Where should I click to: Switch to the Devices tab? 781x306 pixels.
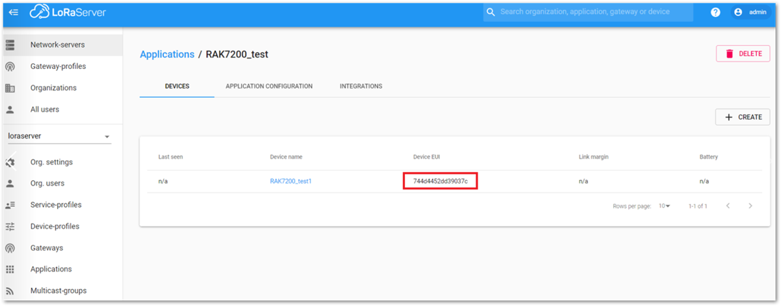(177, 86)
